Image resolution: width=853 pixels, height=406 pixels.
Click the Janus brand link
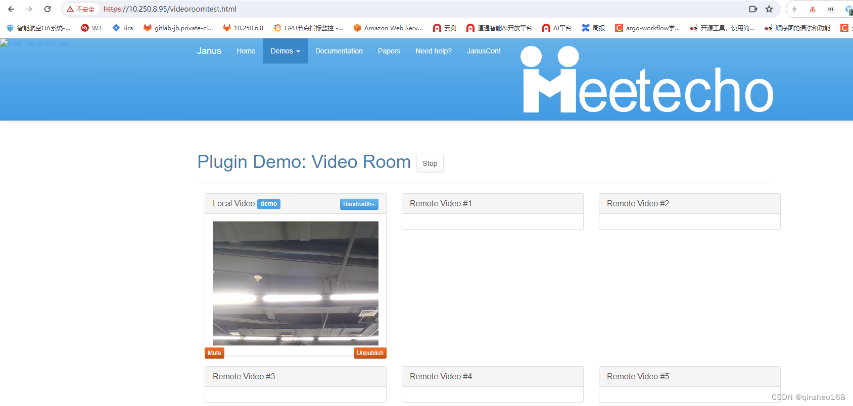click(x=209, y=51)
